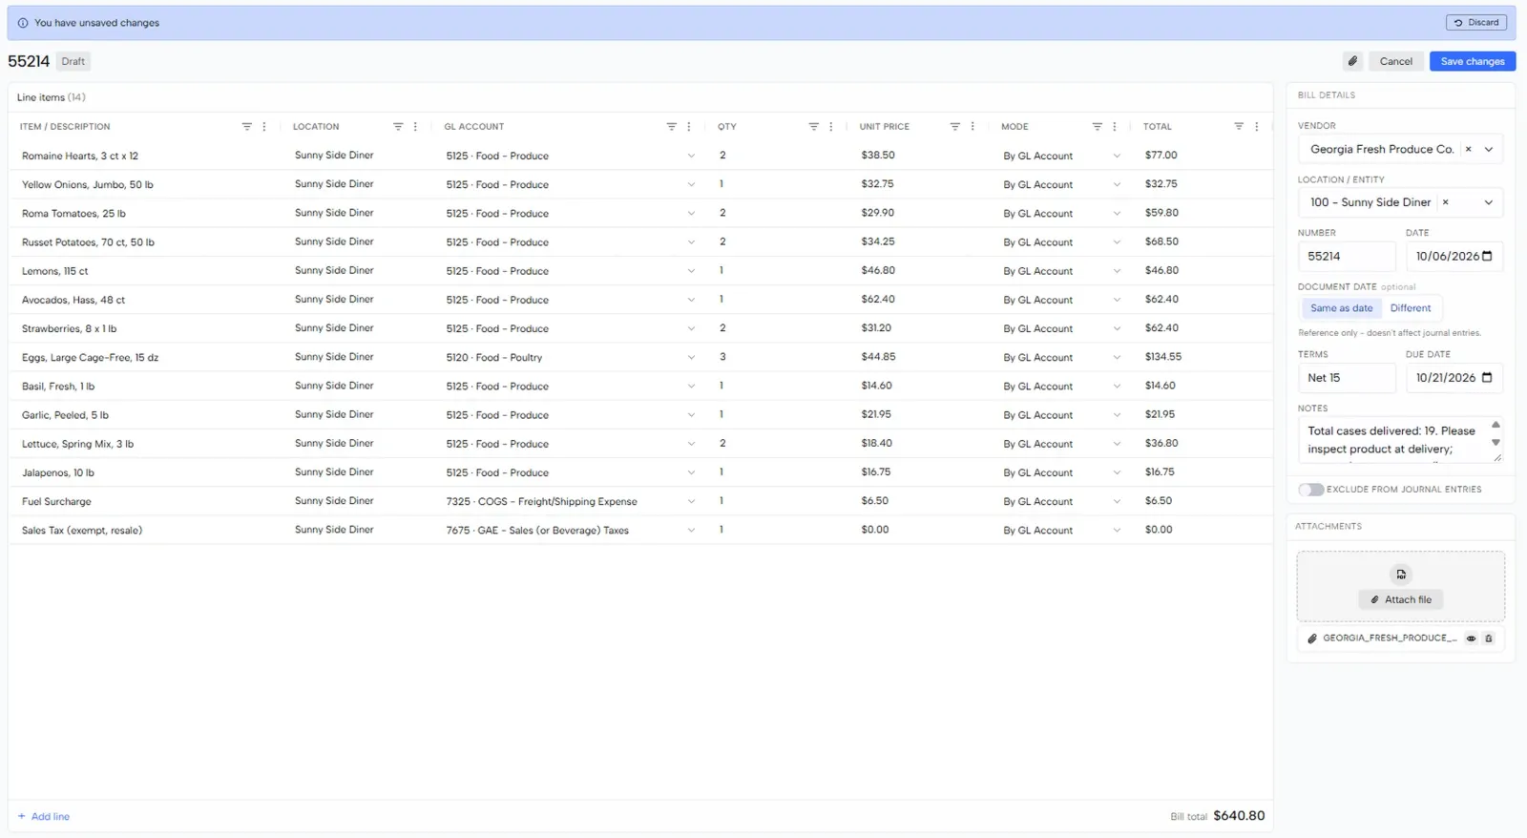
Task: Click the Save changes button
Action: pyautogui.click(x=1472, y=61)
